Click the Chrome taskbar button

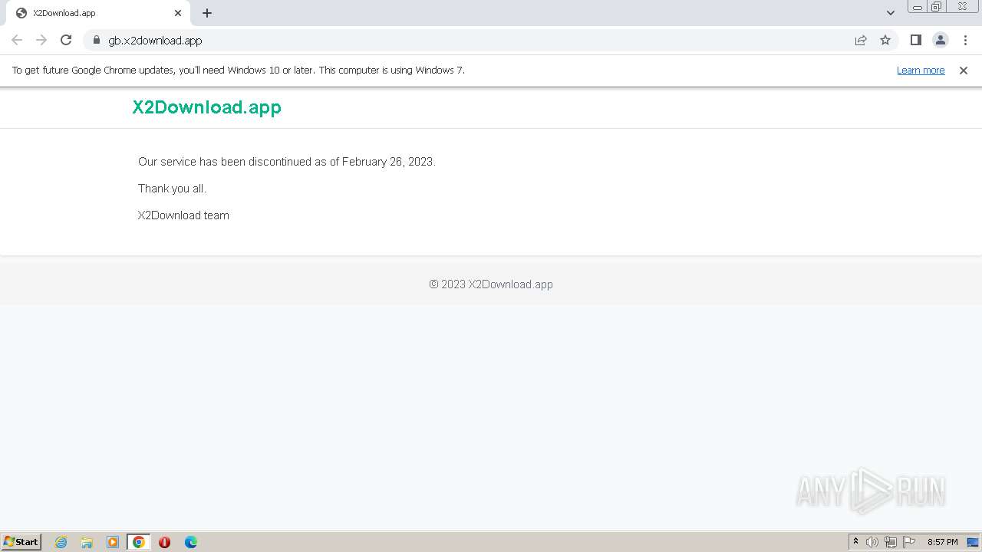pyautogui.click(x=139, y=542)
